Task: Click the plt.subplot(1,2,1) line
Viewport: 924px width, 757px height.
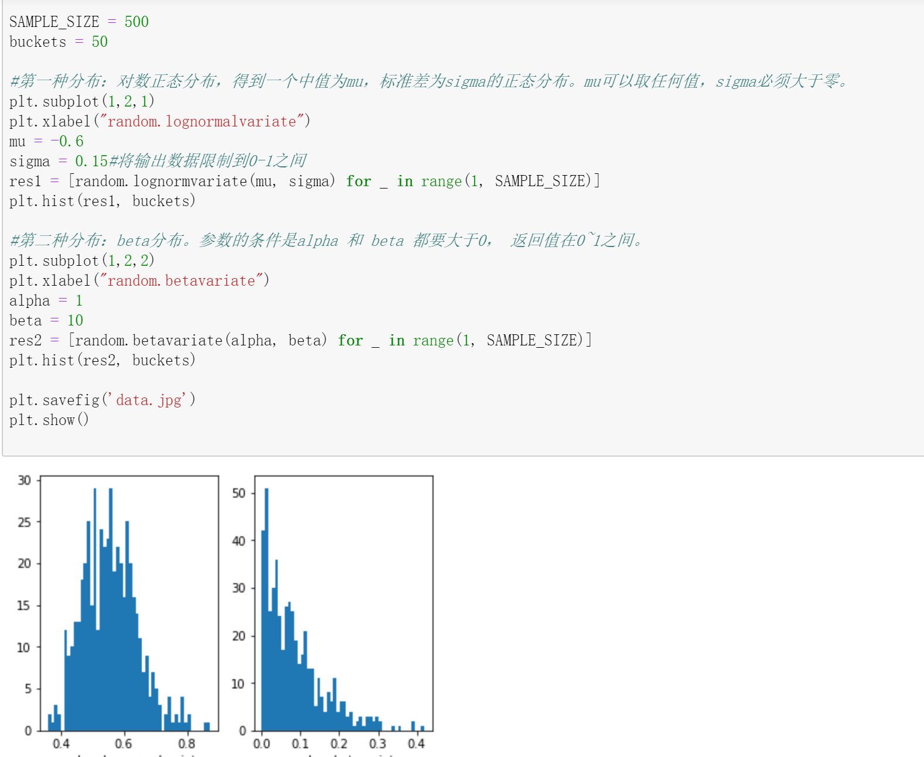Action: pyautogui.click(x=81, y=101)
